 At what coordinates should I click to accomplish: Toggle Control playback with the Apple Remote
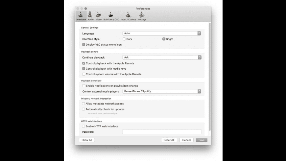pyautogui.click(x=83, y=63)
